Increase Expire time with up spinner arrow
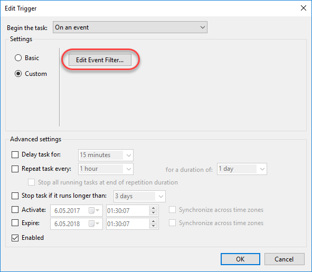The image size is (312, 272). pos(153,221)
